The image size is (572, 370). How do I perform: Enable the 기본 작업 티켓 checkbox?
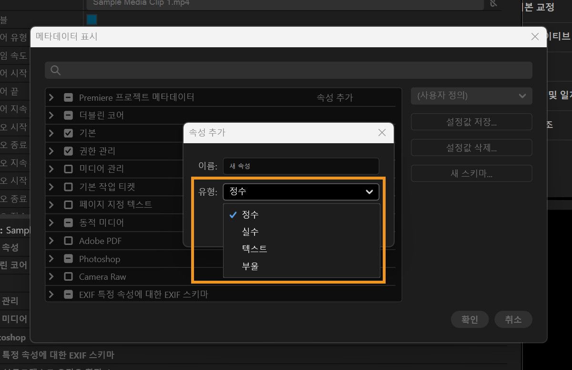(x=68, y=187)
